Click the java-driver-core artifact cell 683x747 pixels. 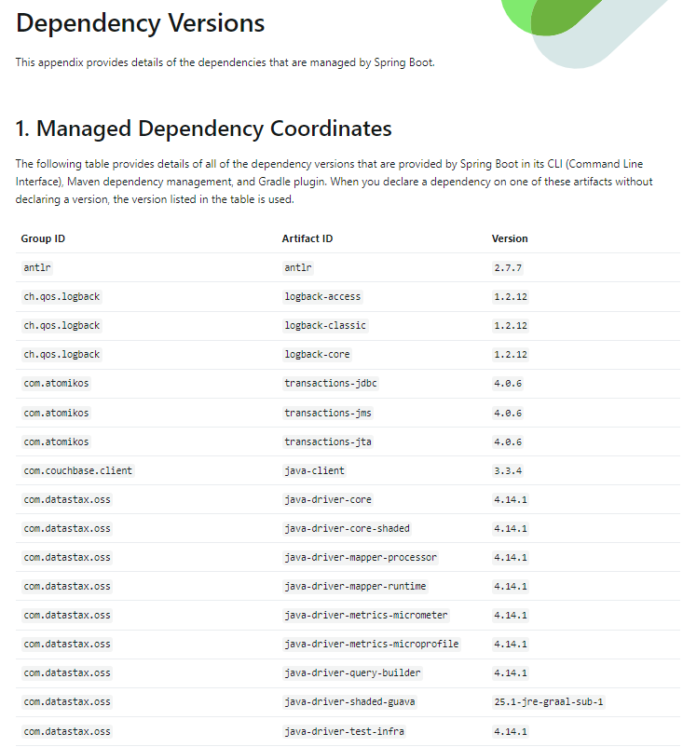tap(328, 499)
